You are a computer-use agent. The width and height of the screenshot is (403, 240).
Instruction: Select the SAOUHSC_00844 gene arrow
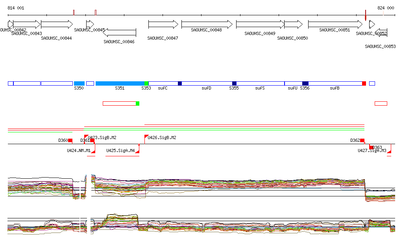(x=57, y=24)
